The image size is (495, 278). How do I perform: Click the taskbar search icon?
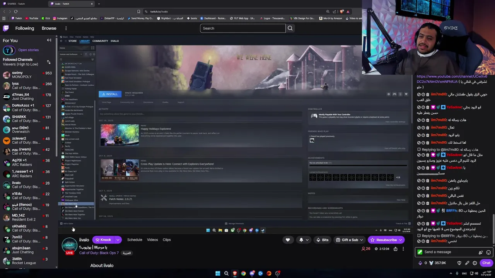[226, 273]
